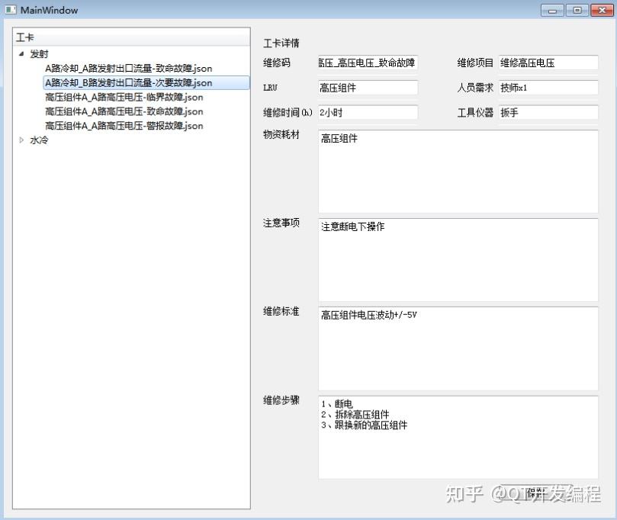Edit the 工具仪器 field showing 扳手
Screen dimensions: 617x520
coord(549,112)
